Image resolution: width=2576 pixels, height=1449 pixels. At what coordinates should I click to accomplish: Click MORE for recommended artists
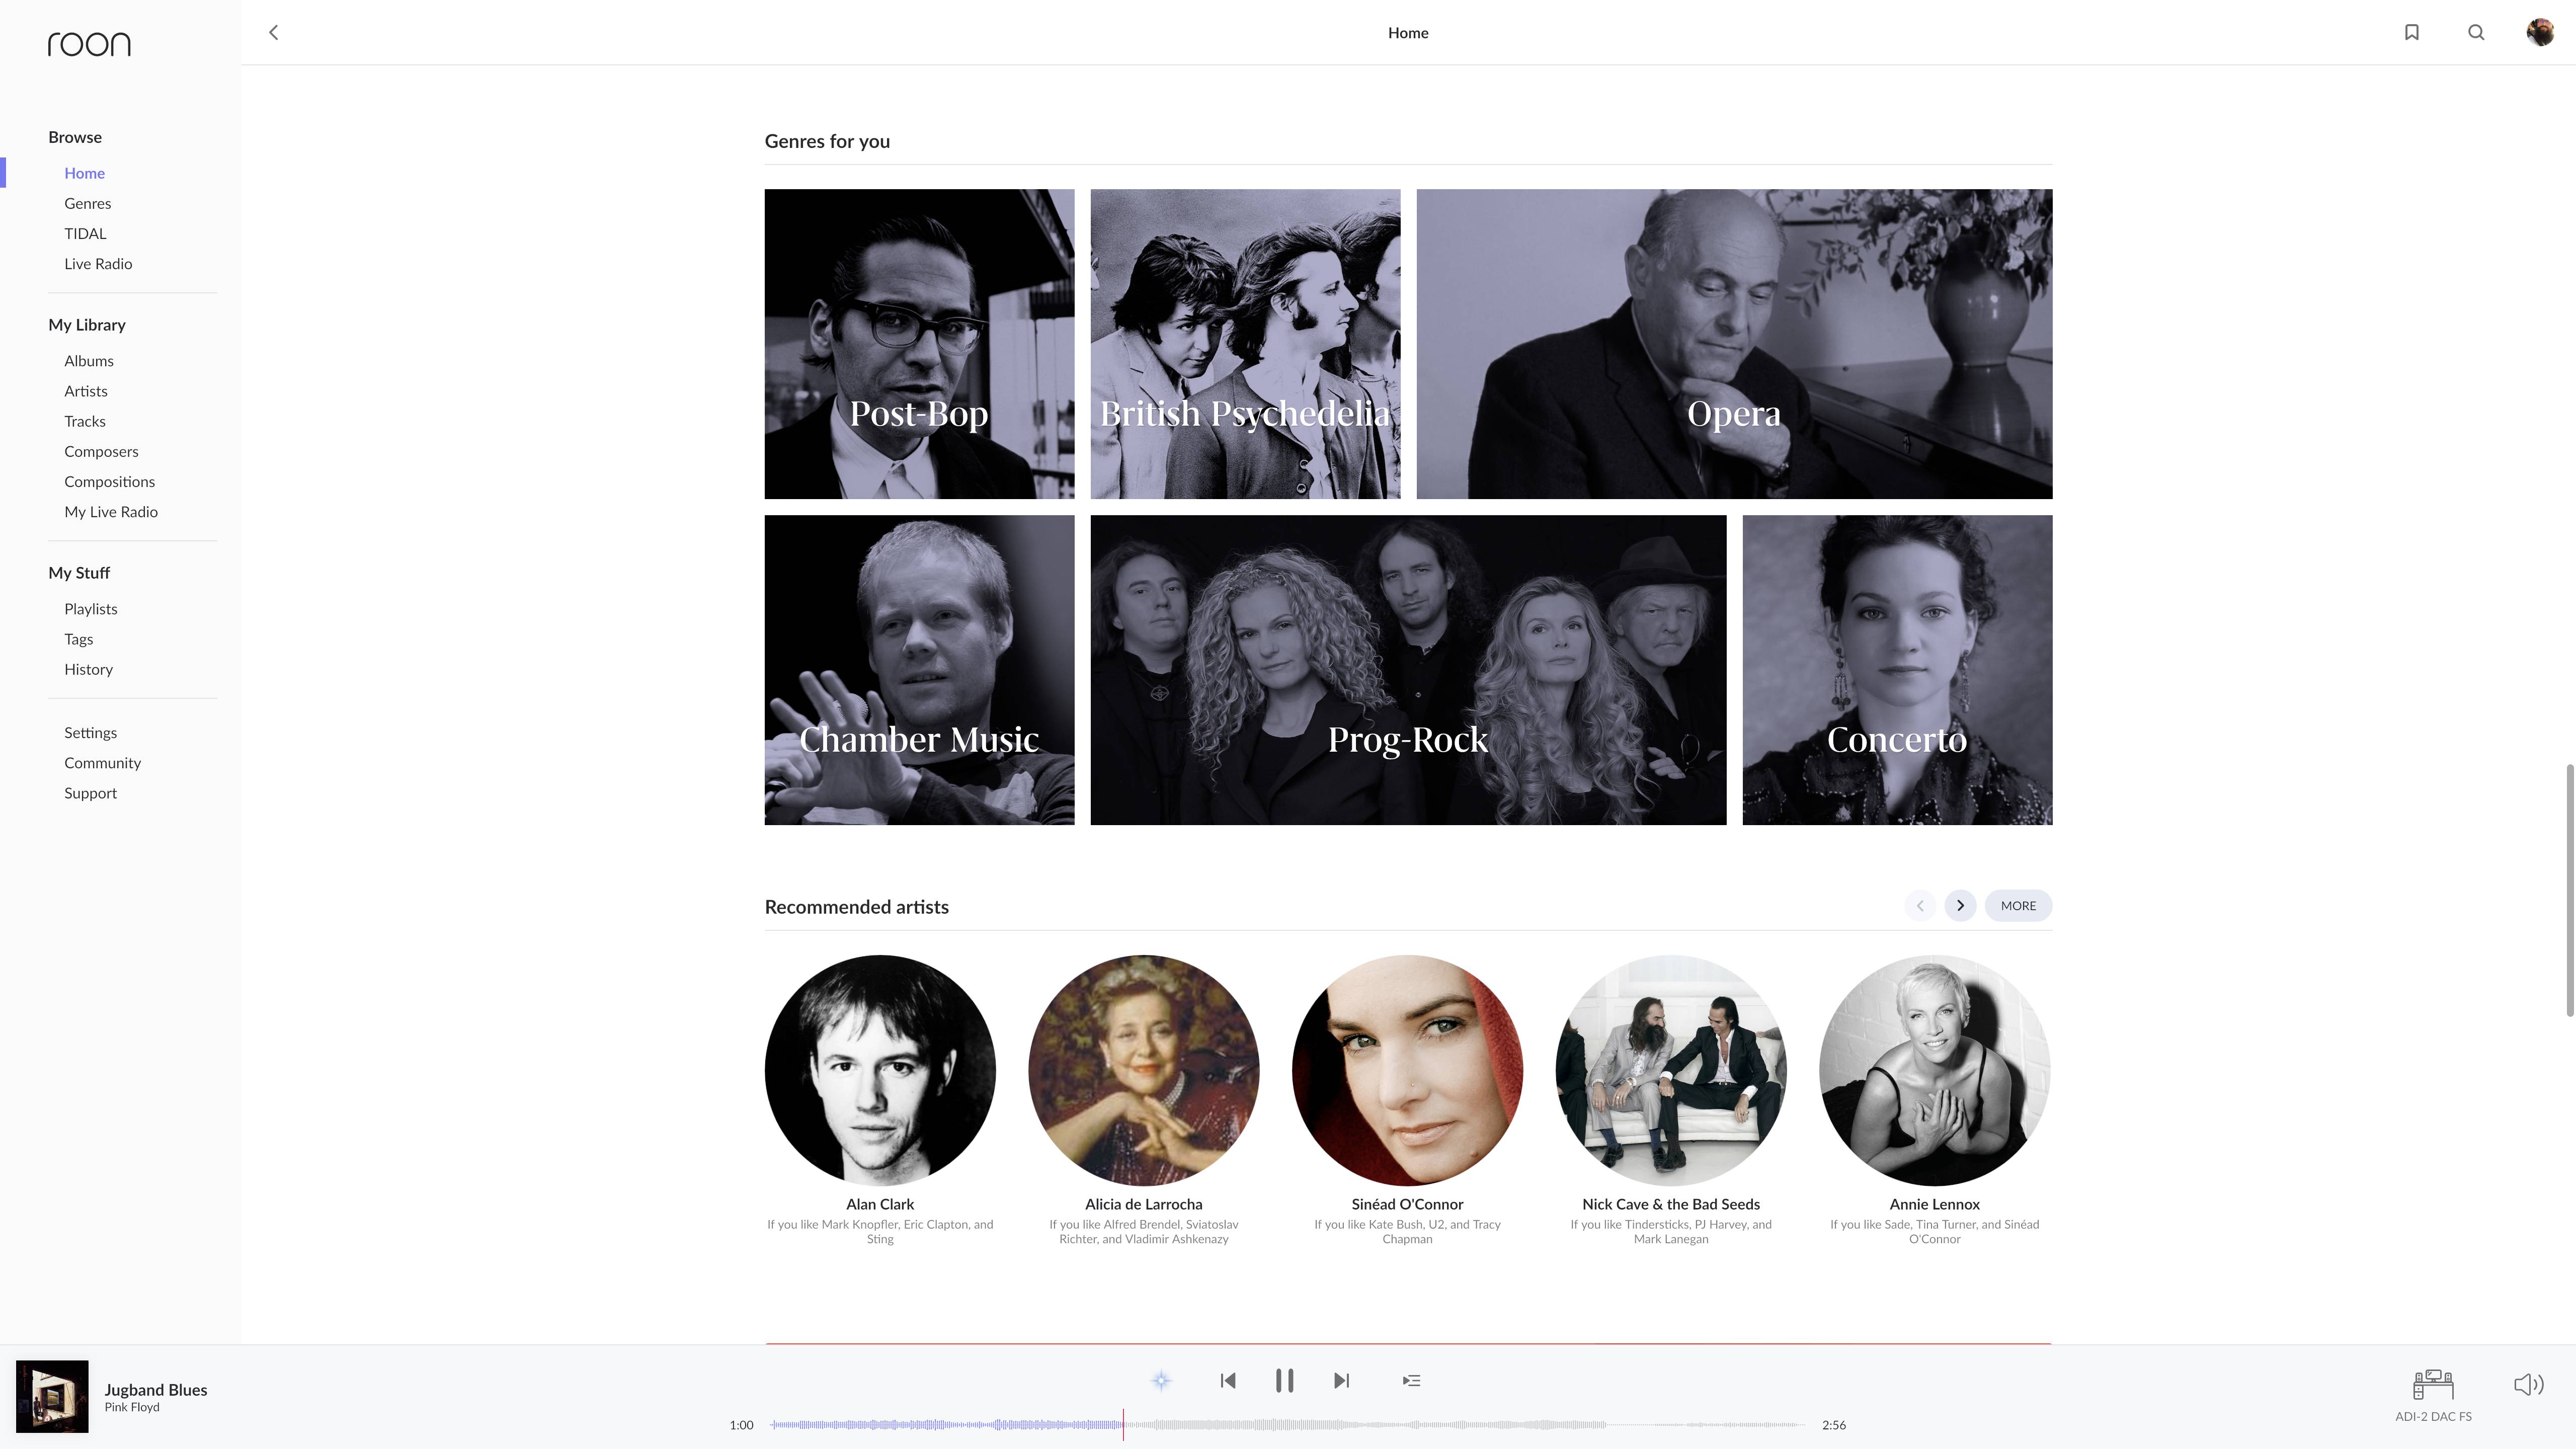(2018, 905)
